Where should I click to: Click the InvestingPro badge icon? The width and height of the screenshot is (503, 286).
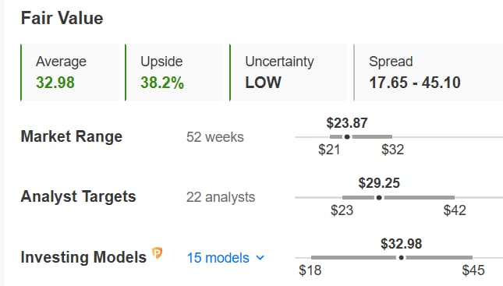158,253
